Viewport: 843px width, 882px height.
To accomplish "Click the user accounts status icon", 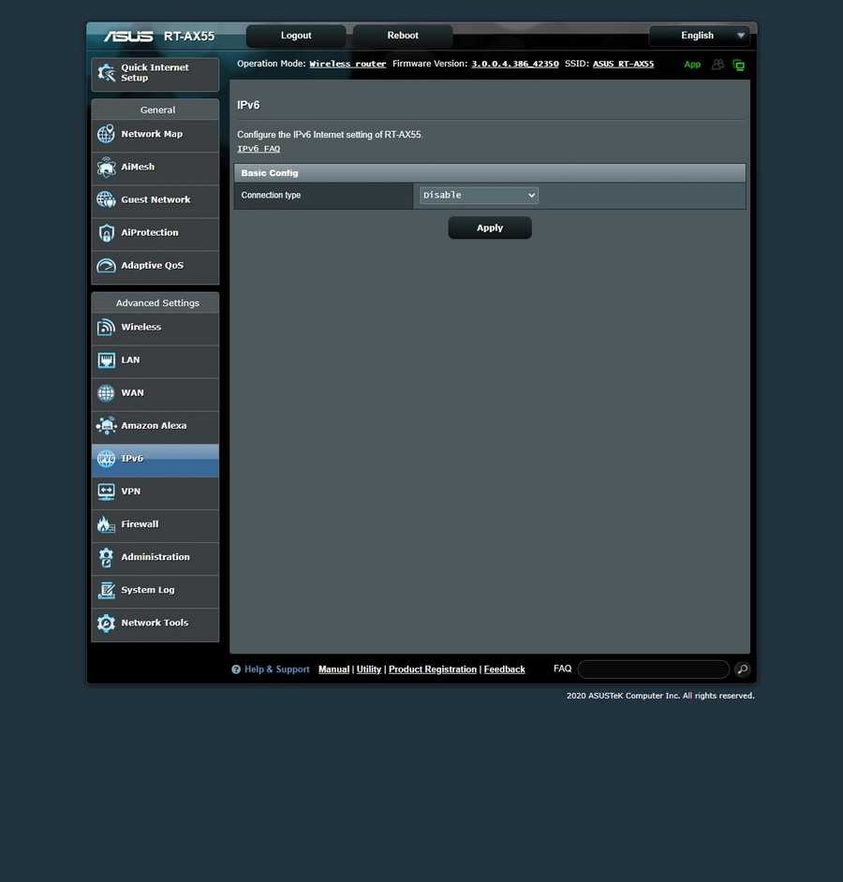I will [x=717, y=65].
